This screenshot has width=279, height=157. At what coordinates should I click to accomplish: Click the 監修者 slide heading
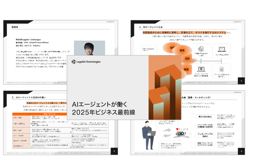[x=15, y=27]
